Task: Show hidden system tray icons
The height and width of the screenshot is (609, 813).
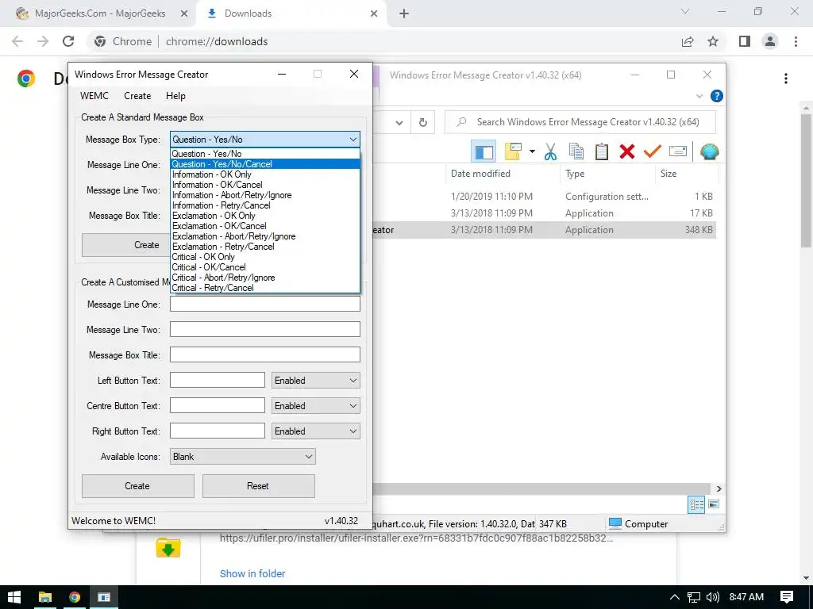Action: (675, 597)
